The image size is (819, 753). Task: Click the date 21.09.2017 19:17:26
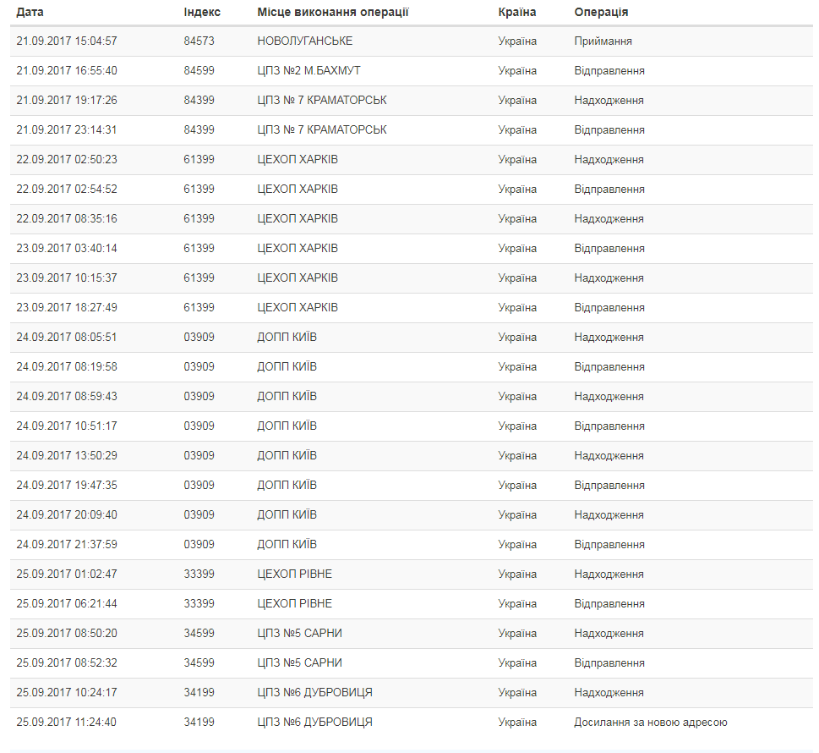click(x=67, y=101)
